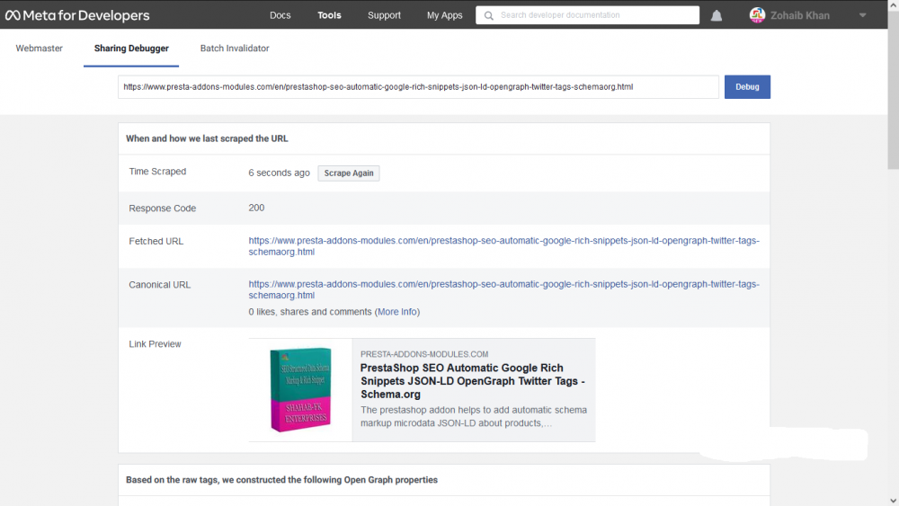Expand the account dropdown arrow
This screenshot has height=506, width=899.
(862, 15)
